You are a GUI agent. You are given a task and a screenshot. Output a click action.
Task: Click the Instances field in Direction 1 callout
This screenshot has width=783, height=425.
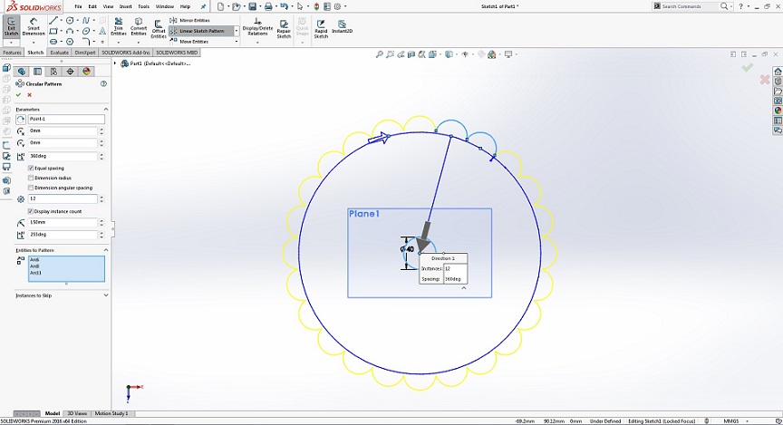[x=455, y=269]
